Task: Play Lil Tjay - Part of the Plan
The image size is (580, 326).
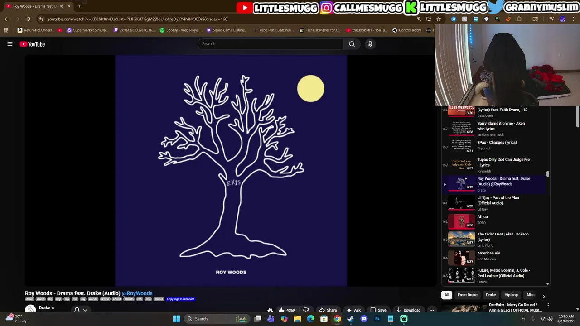Action: click(494, 203)
